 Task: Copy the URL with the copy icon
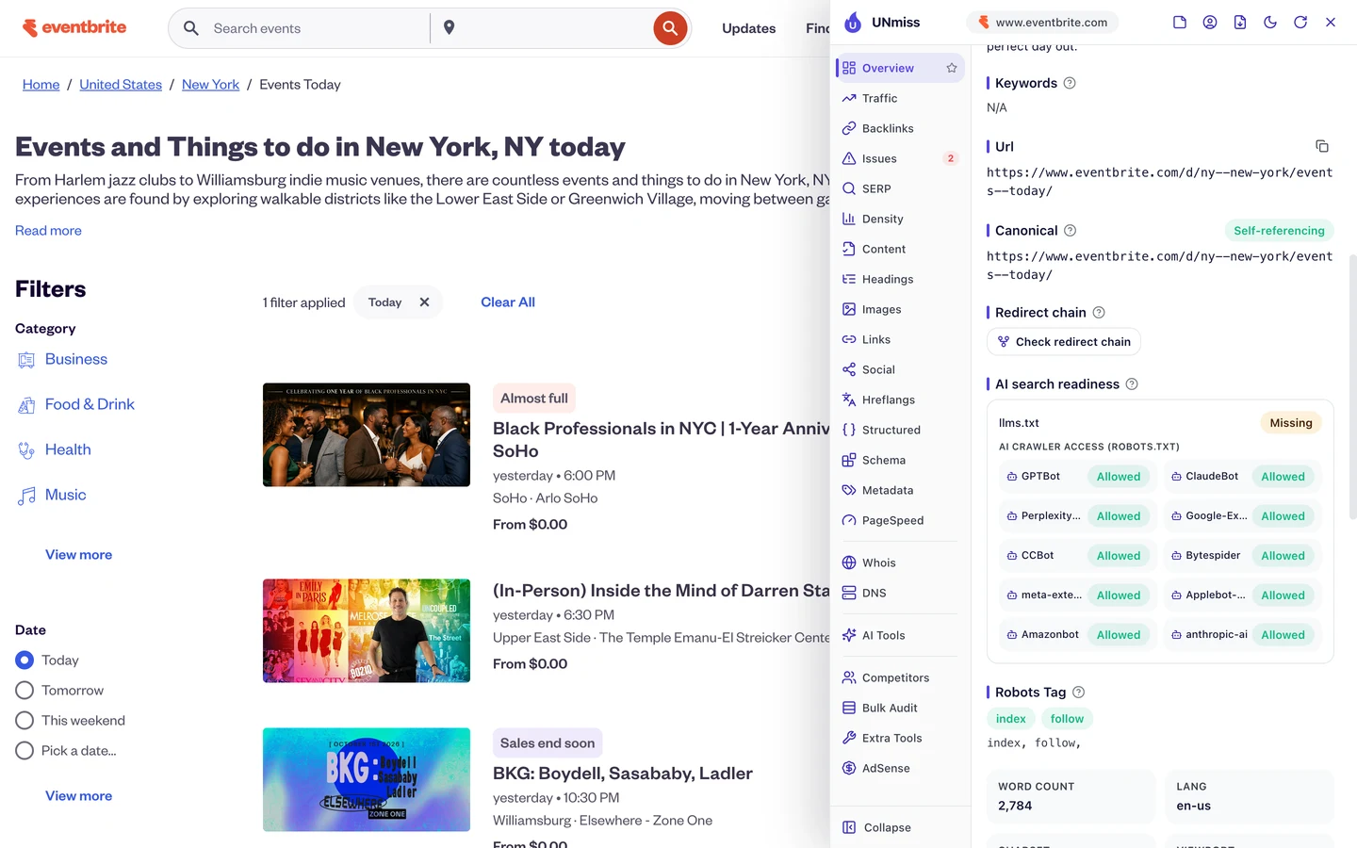click(x=1322, y=146)
